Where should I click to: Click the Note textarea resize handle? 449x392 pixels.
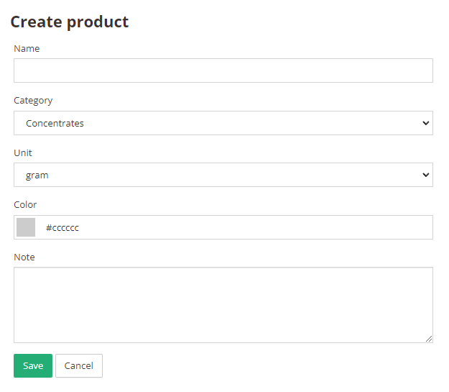pos(429,339)
